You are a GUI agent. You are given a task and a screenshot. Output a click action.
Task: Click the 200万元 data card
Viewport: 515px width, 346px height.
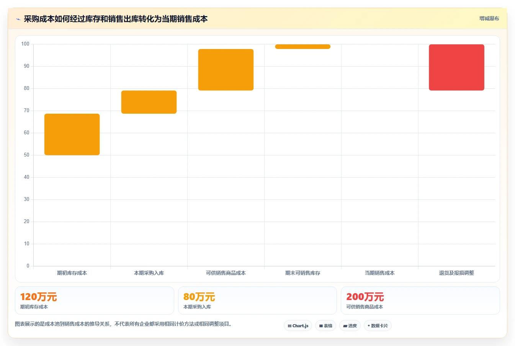coord(420,300)
